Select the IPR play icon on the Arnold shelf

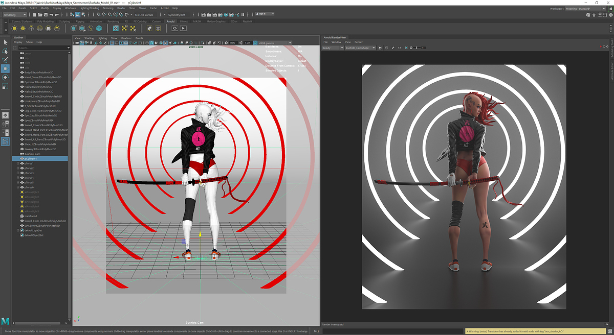183,28
